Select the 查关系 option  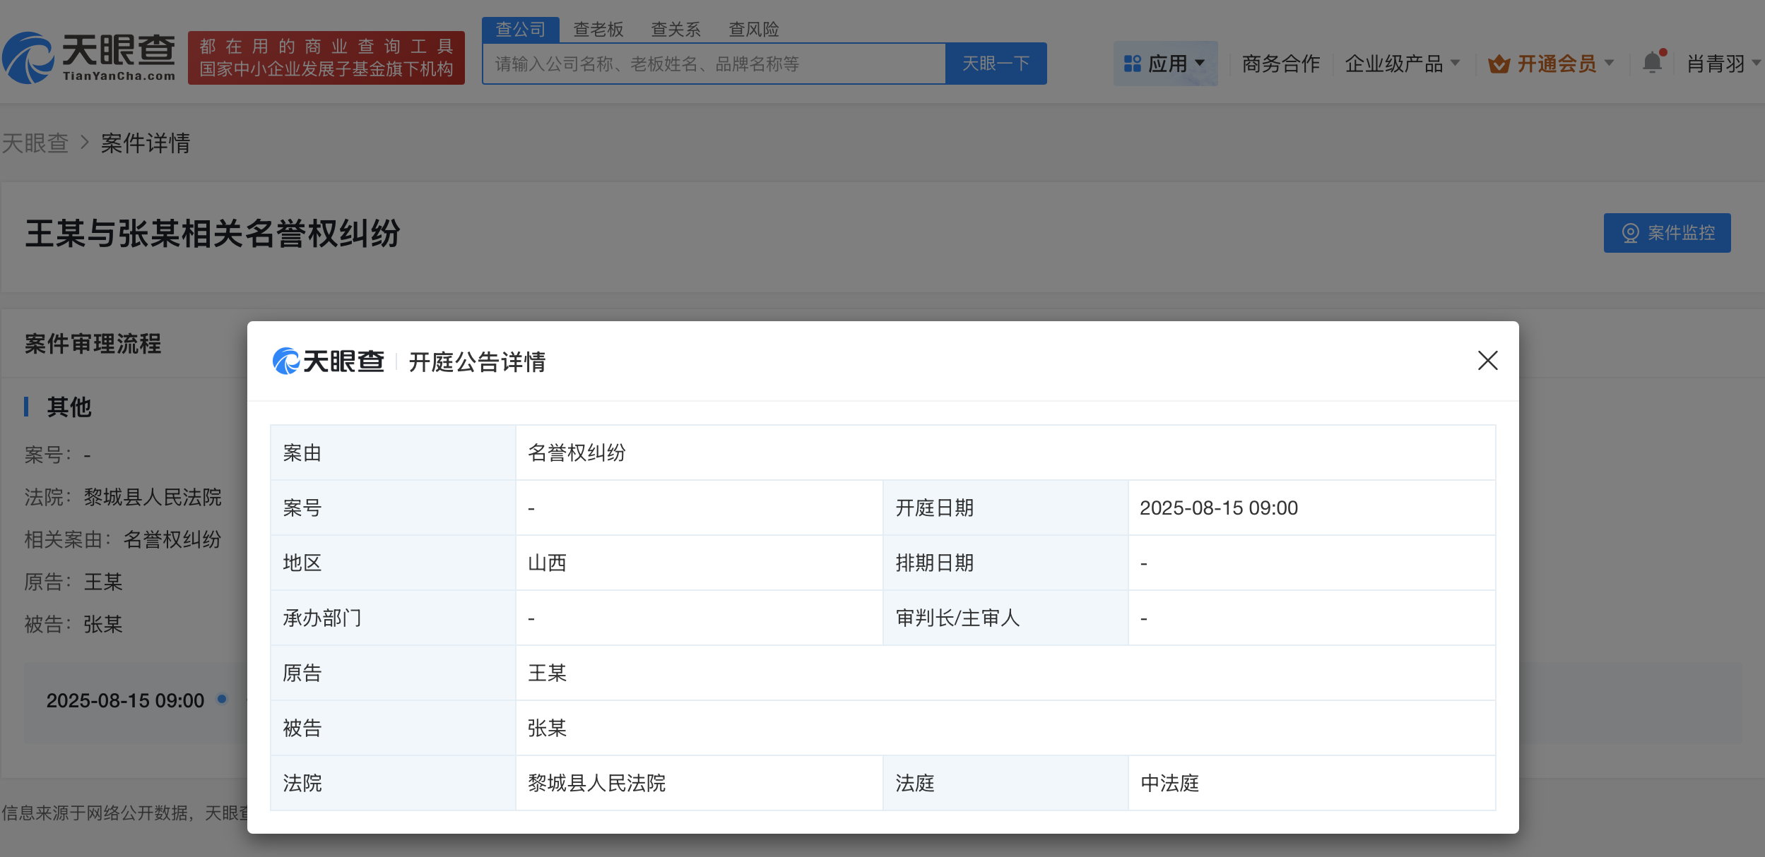coord(676,29)
